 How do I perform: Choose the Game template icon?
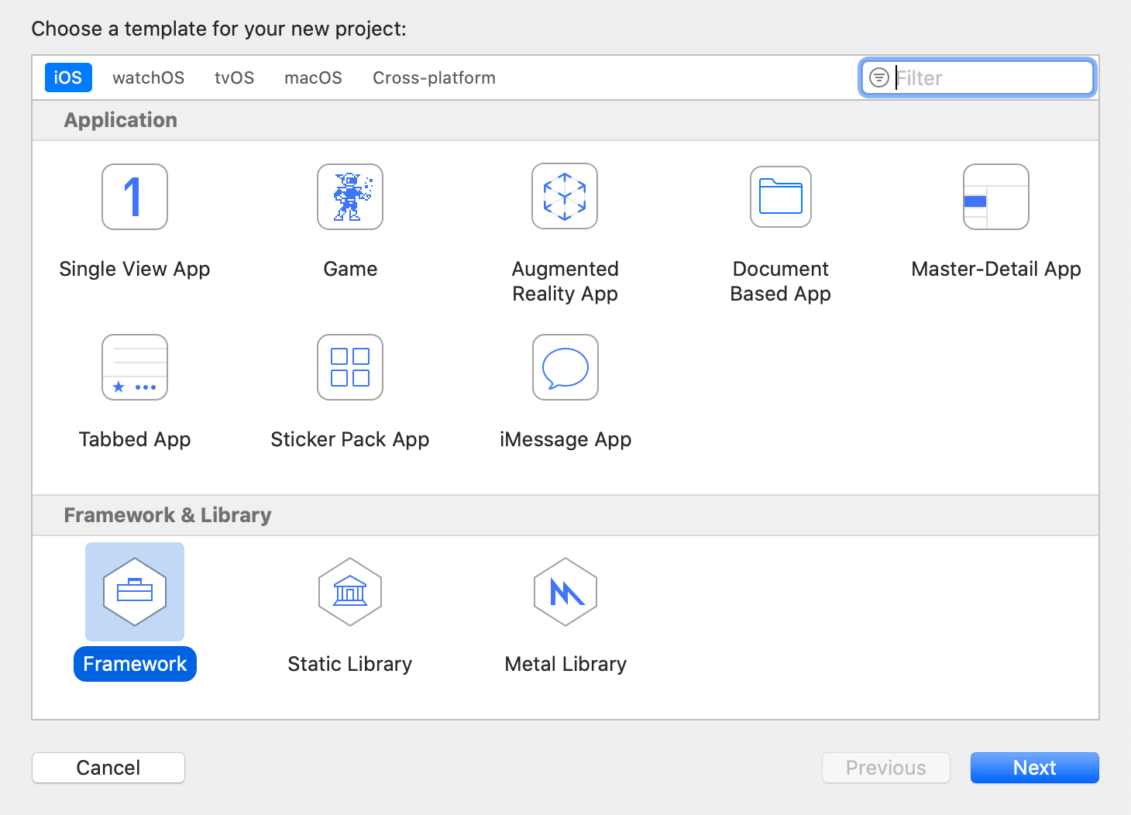click(350, 197)
